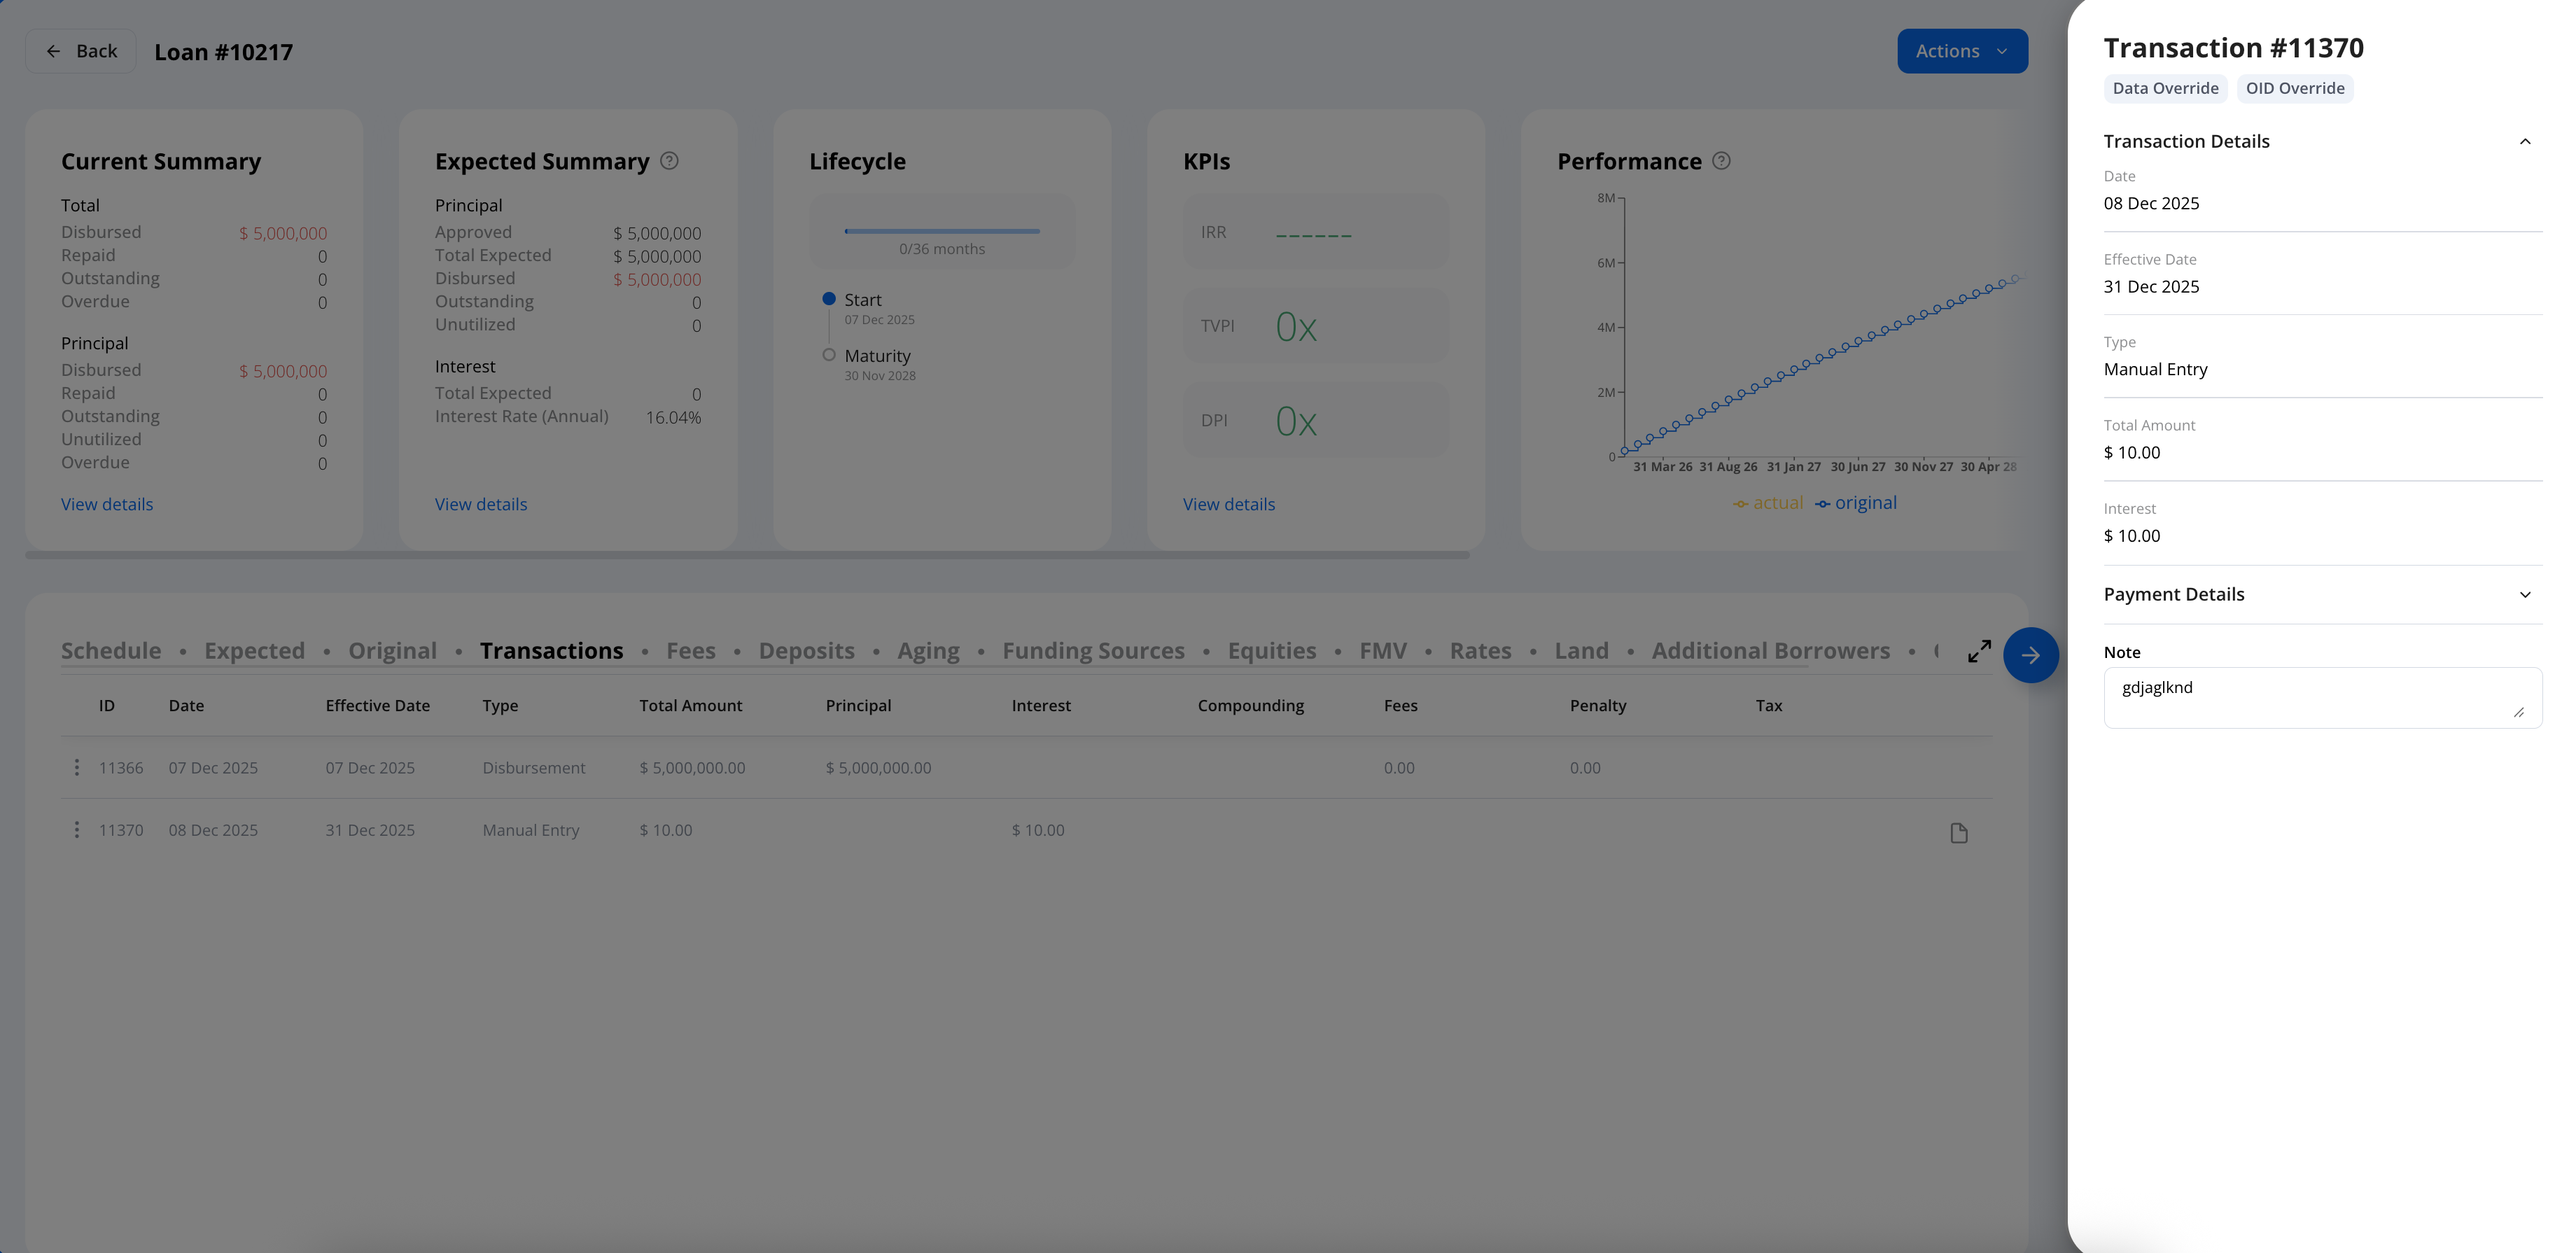Image resolution: width=2576 pixels, height=1253 pixels.
Task: Click the horizontal scrollbar under summary cards
Action: coord(747,555)
